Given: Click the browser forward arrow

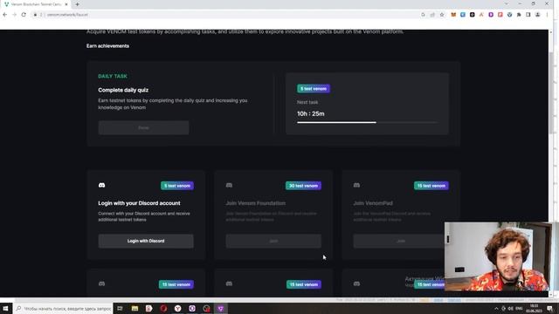Looking at the screenshot, I should click(x=14, y=15).
